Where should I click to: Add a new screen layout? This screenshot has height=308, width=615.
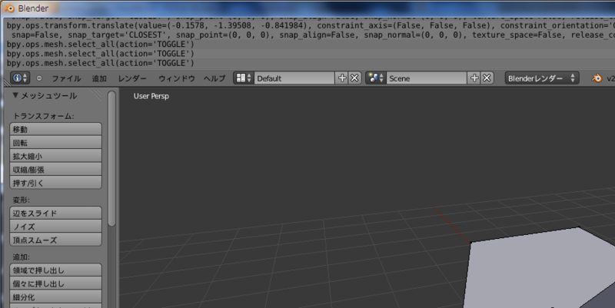click(341, 78)
